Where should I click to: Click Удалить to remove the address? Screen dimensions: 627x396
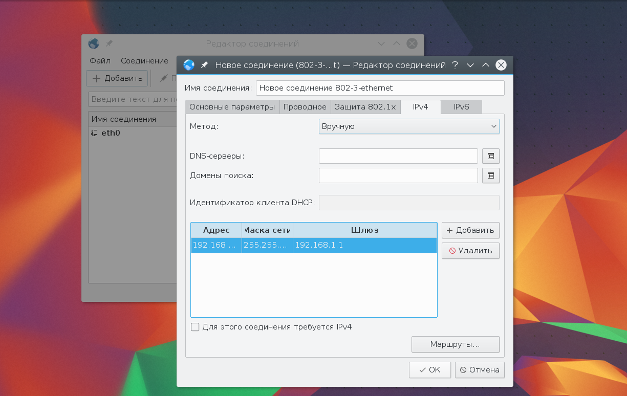(x=470, y=251)
